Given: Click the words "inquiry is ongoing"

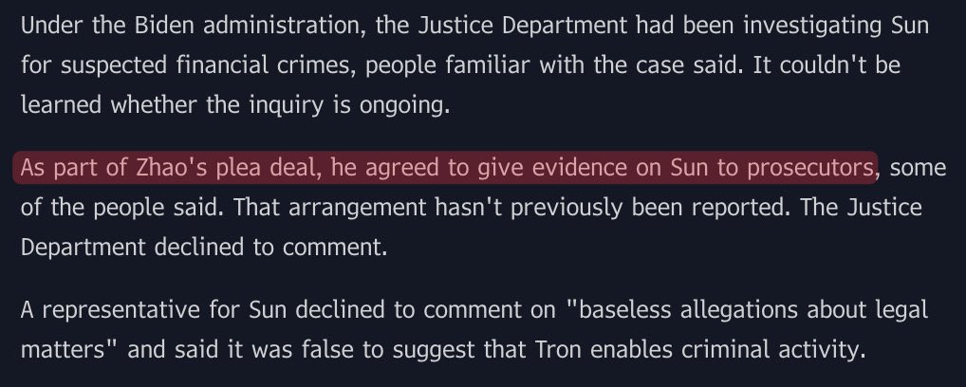Looking at the screenshot, I should click(x=349, y=105).
